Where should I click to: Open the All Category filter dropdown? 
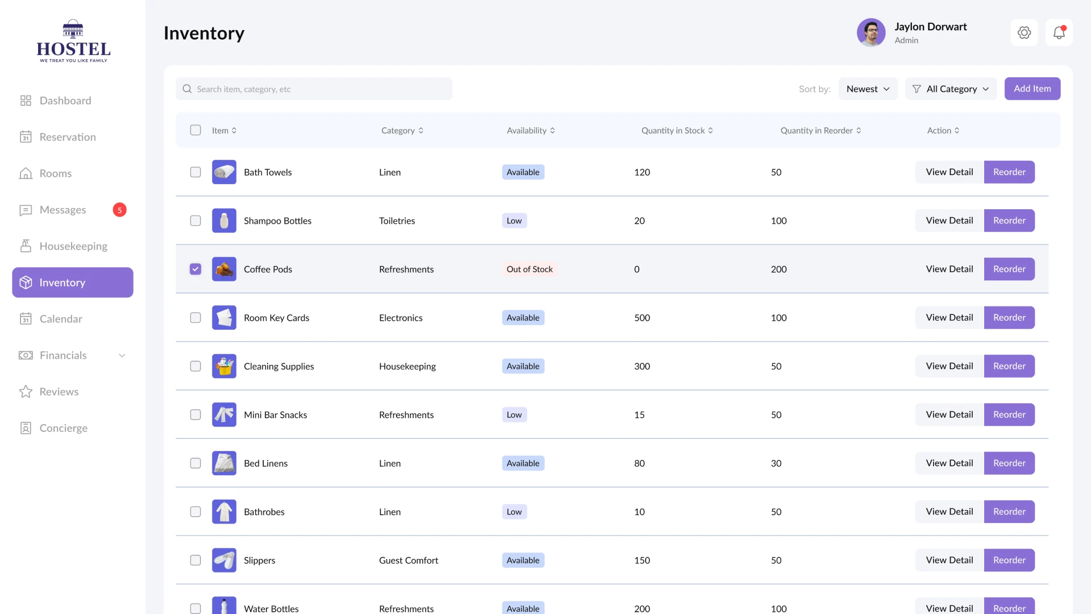click(951, 89)
